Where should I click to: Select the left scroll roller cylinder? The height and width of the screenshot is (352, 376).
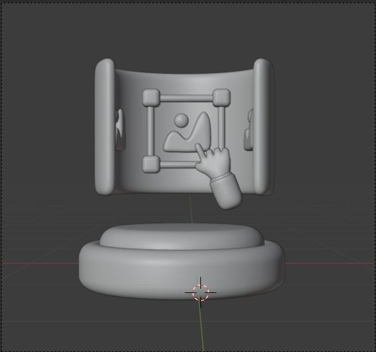105,127
